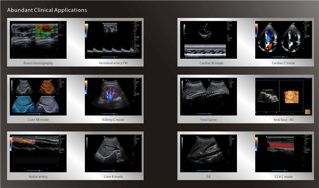Viewport: 319px width, 188px height.
Task: Select the Kidney C mode image
Action: click(x=111, y=96)
